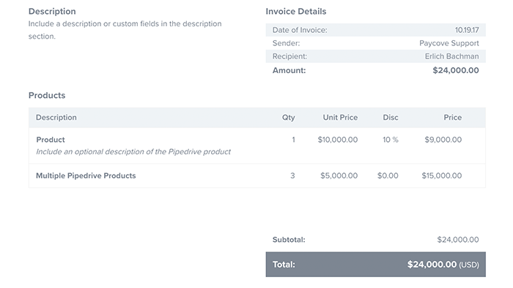Click the 'Invoice Details' heading
This screenshot has width=513, height=288.
click(x=296, y=12)
